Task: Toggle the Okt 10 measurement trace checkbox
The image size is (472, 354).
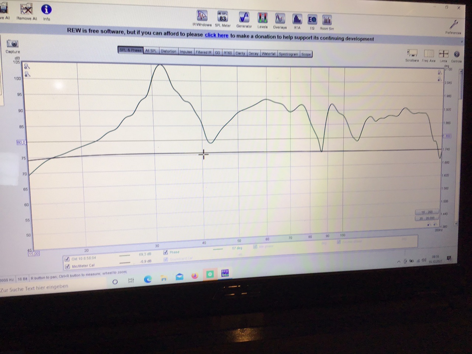Action: [x=67, y=258]
